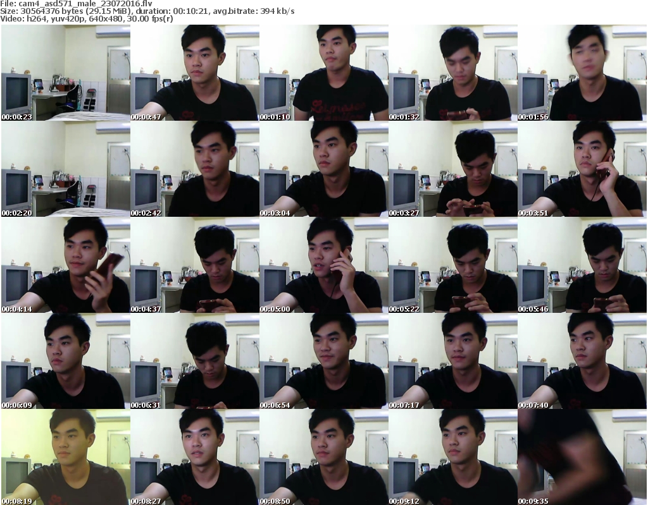Click the frame labeled 00:01:32
The width and height of the screenshot is (648, 505).
pos(453,73)
